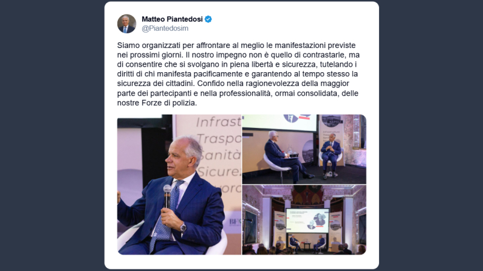Click the wristwatch in the left photo

[183, 228]
